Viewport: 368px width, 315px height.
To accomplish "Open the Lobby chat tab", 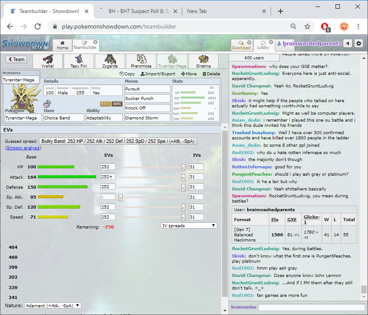I will (263, 45).
